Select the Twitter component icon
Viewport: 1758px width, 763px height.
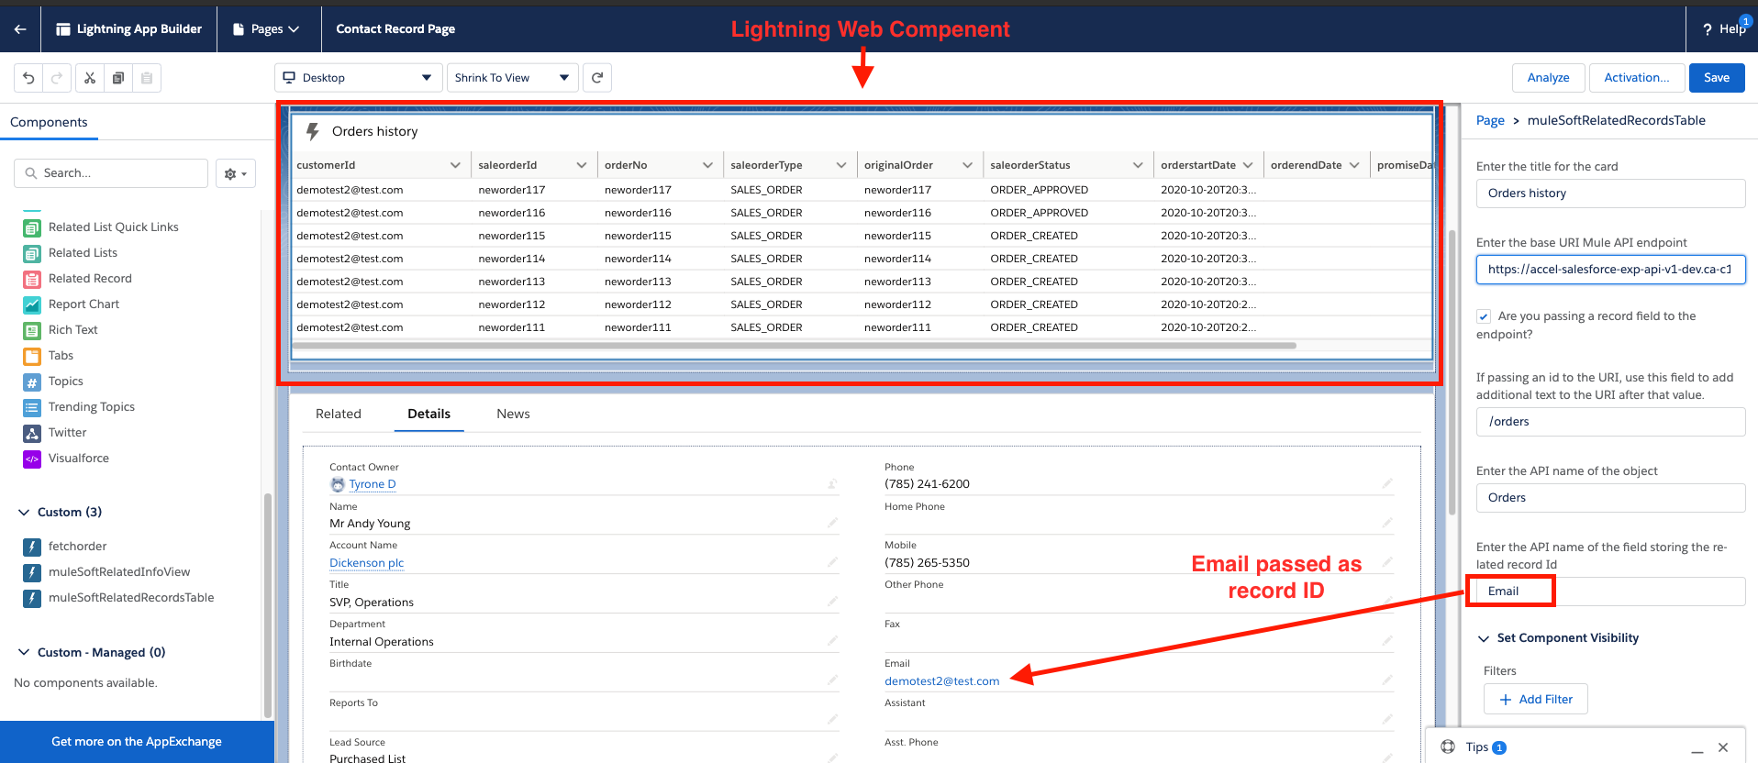coord(32,433)
